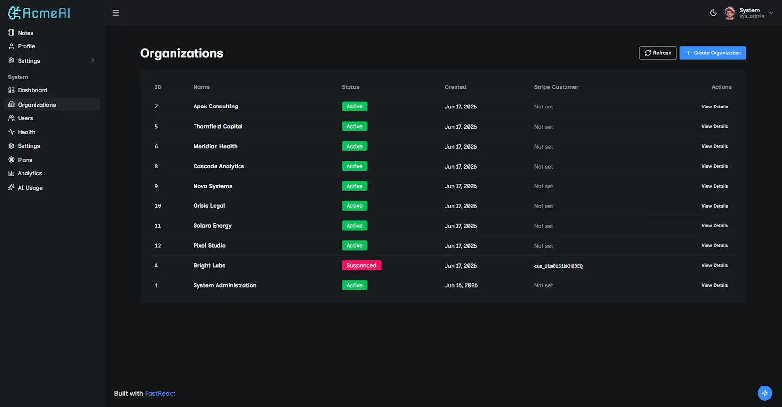View Details for Apex Consulting
This screenshot has width=782, height=407.
click(x=715, y=107)
